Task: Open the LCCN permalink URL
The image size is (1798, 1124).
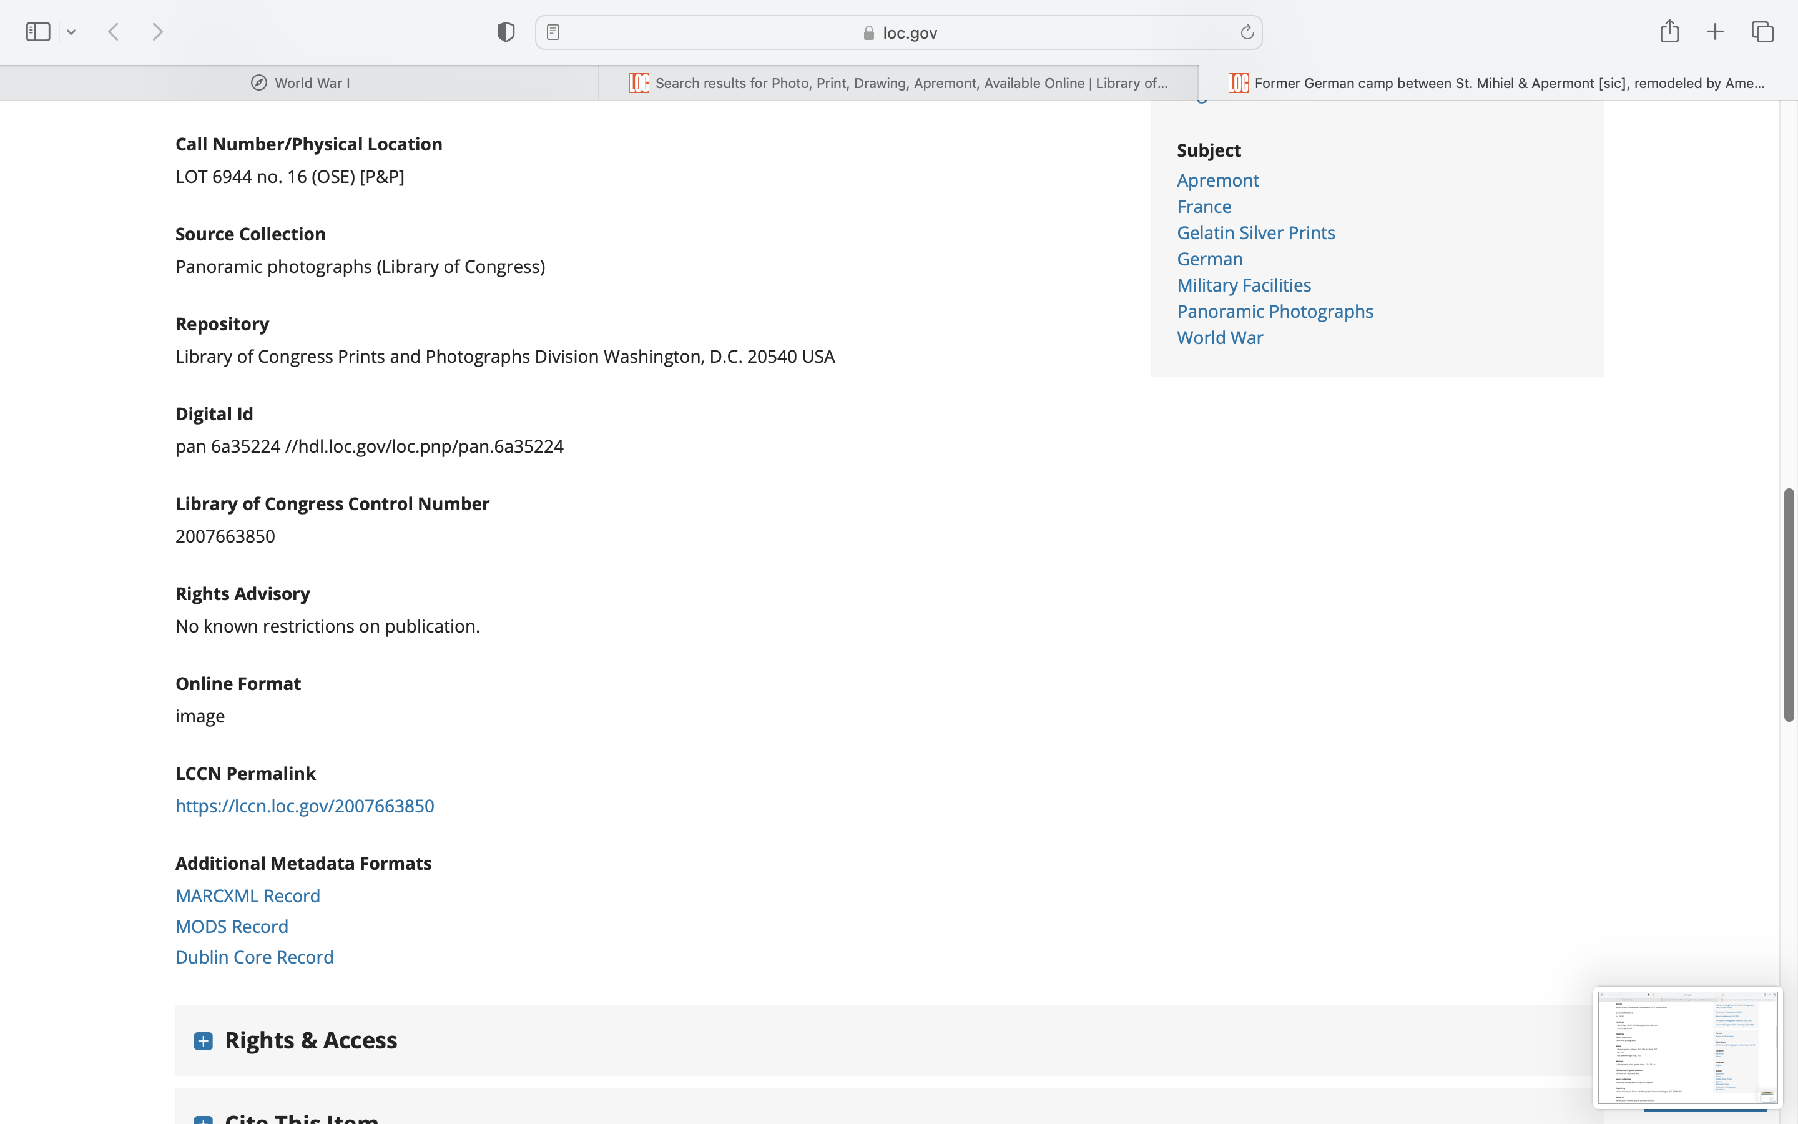Action: 305,806
